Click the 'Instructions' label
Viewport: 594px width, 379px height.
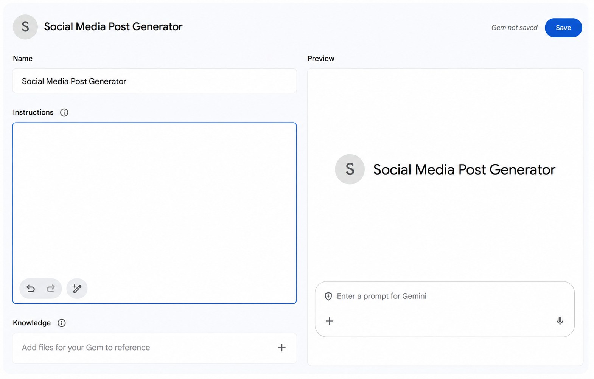pos(33,112)
